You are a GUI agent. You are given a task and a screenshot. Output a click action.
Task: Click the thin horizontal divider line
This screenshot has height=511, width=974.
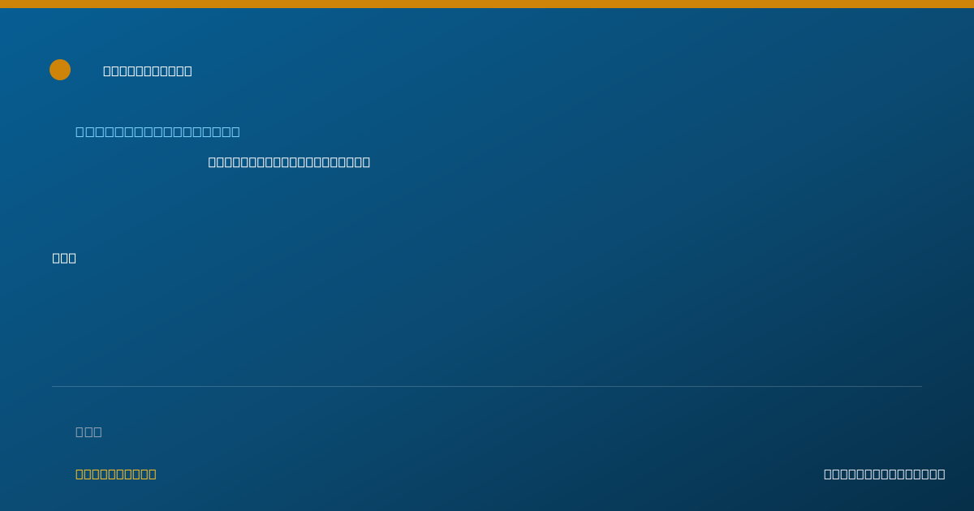(487, 386)
